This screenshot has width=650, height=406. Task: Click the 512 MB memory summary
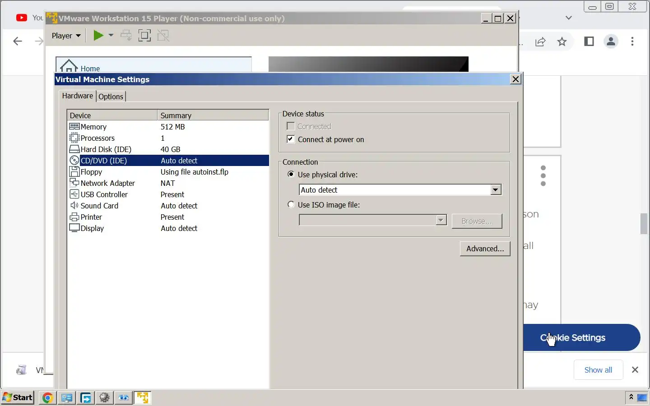coord(173,127)
